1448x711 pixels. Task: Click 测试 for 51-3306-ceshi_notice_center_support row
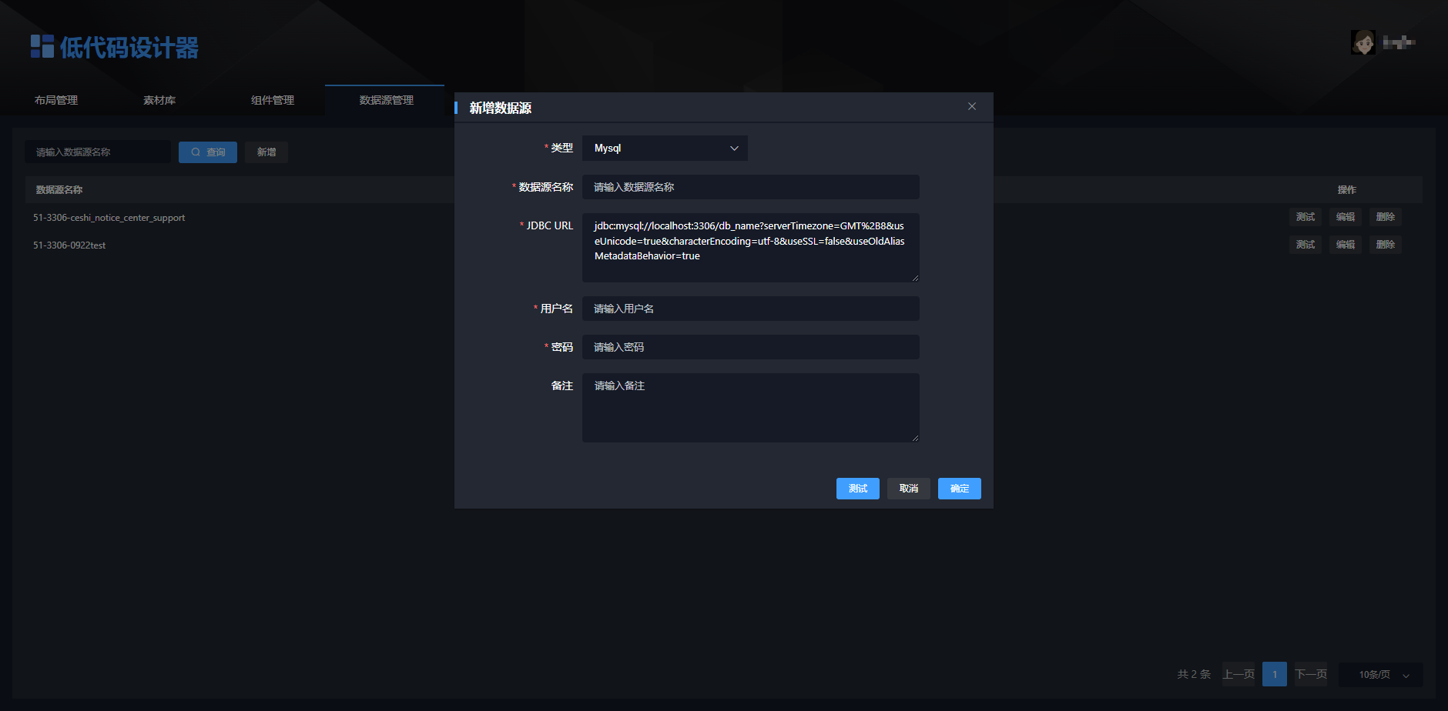click(x=1306, y=217)
